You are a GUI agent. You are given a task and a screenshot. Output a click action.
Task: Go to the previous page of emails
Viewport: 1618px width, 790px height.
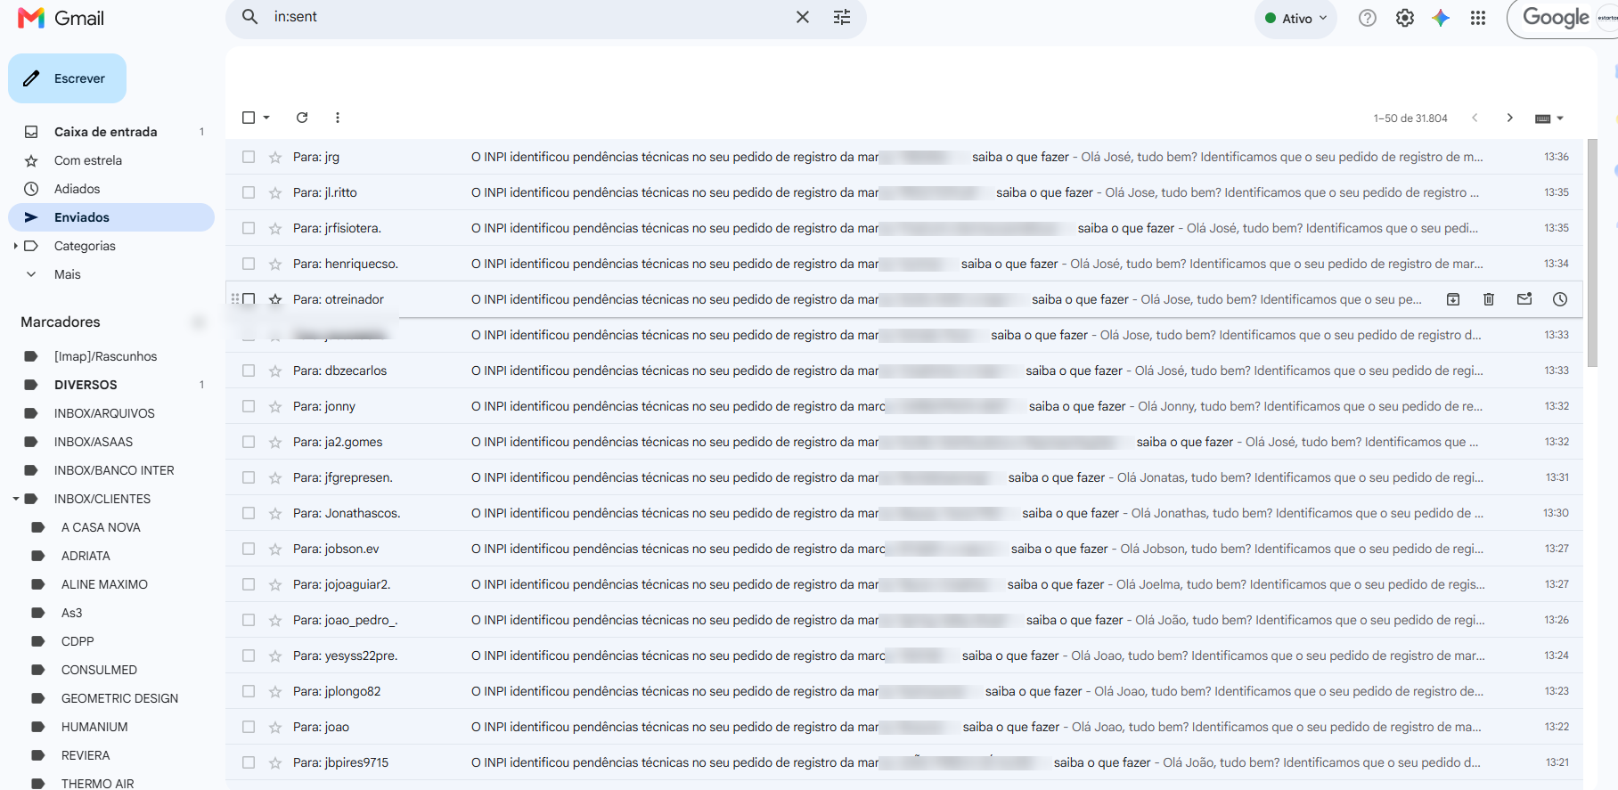[1475, 118]
